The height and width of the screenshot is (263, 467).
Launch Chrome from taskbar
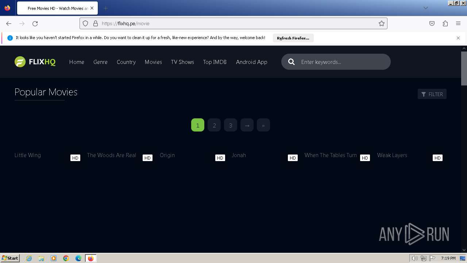(x=66, y=258)
